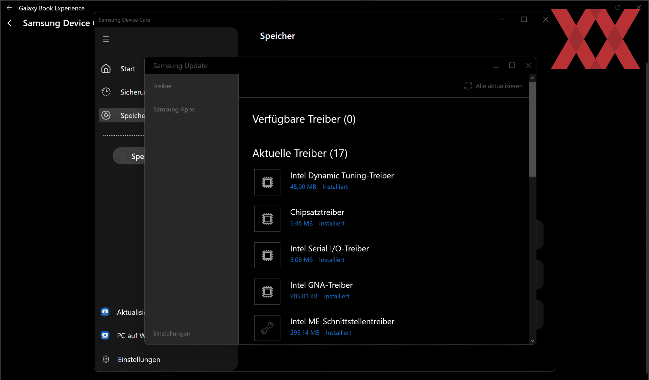
Task: Click the scroll up arrow in Samsung Update
Action: pyautogui.click(x=532, y=78)
